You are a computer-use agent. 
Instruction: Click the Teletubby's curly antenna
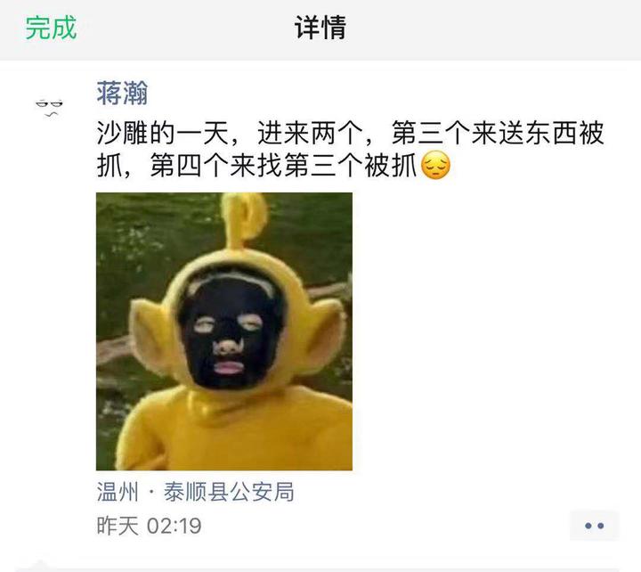tap(243, 221)
